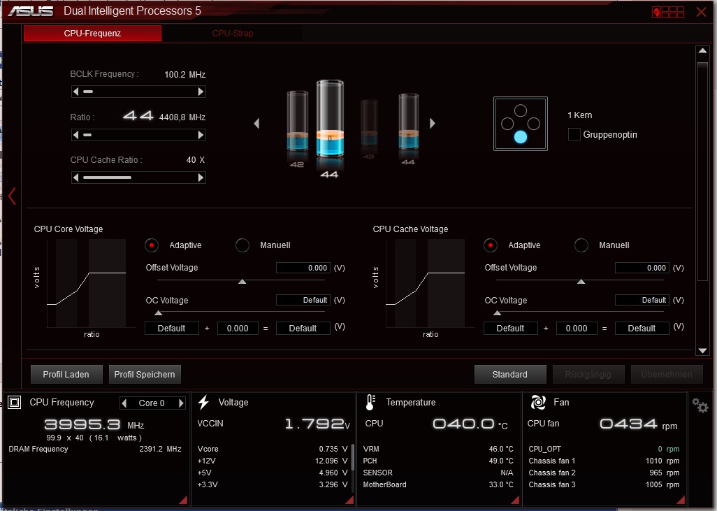This screenshot has width=717, height=511.
Task: Select Adaptive for CPU Core Voltage
Action: 152,245
